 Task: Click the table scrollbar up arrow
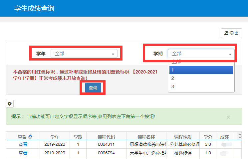click(x=239, y=134)
